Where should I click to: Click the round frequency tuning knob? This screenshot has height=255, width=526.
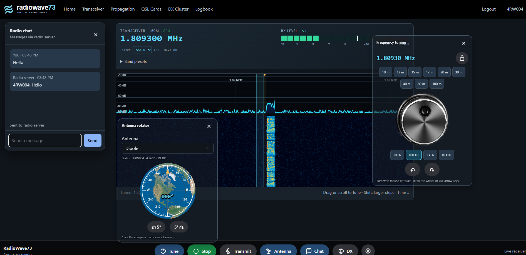point(423,120)
